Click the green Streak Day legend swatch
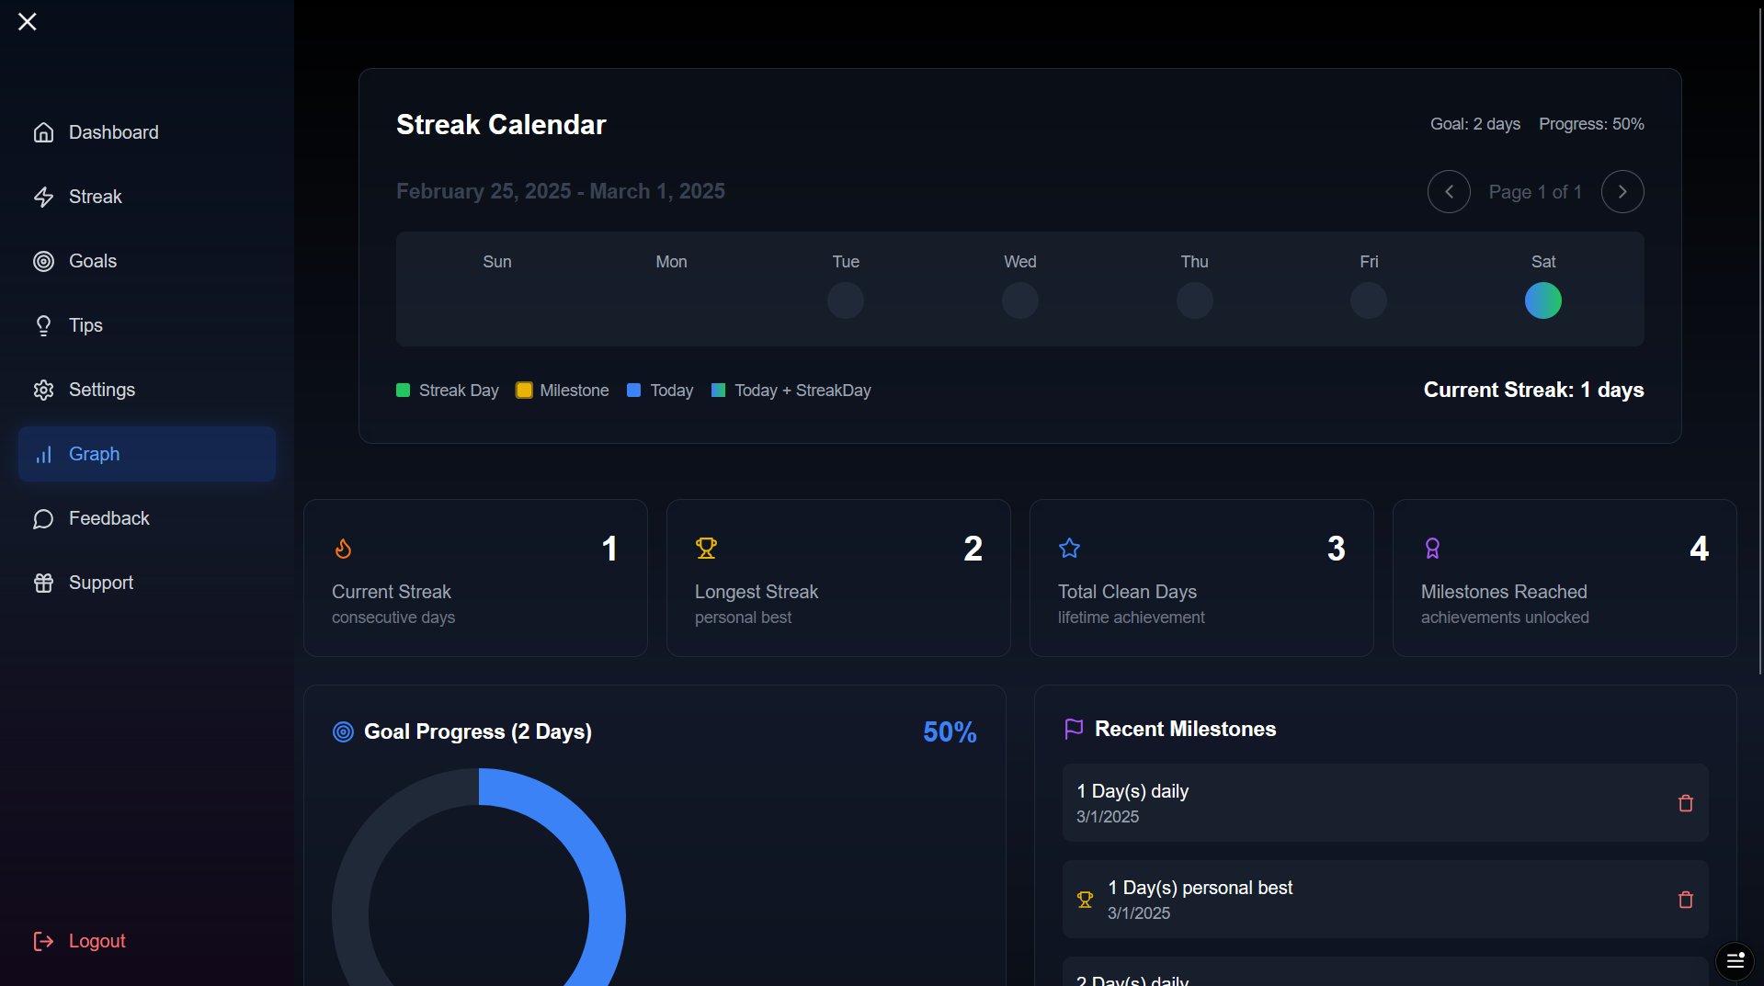The image size is (1764, 986). [x=403, y=391]
